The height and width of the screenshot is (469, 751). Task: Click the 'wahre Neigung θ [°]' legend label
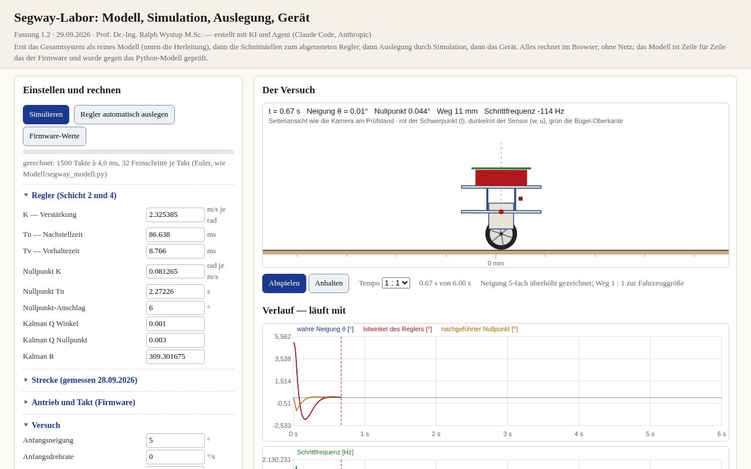coord(325,329)
